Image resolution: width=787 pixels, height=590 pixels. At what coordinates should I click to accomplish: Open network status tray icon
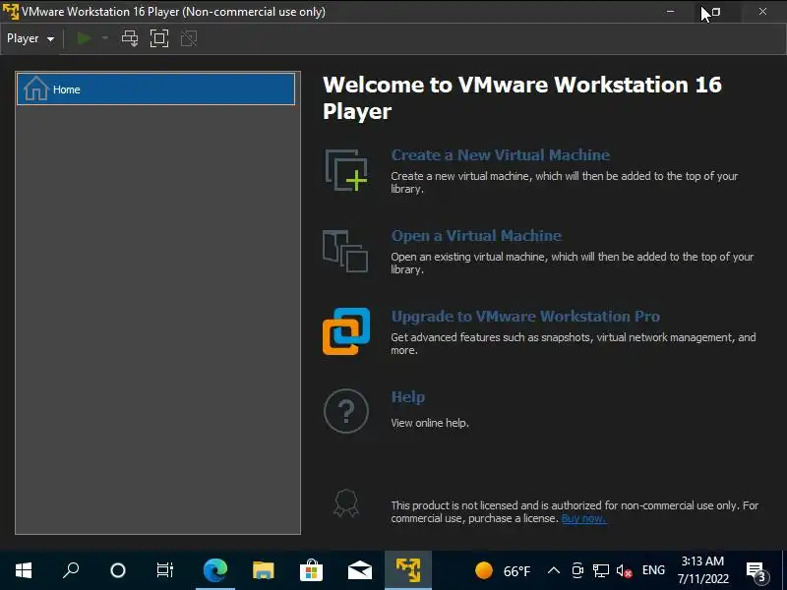(x=601, y=570)
